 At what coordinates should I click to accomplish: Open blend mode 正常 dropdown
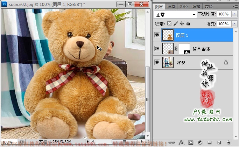[175, 15]
